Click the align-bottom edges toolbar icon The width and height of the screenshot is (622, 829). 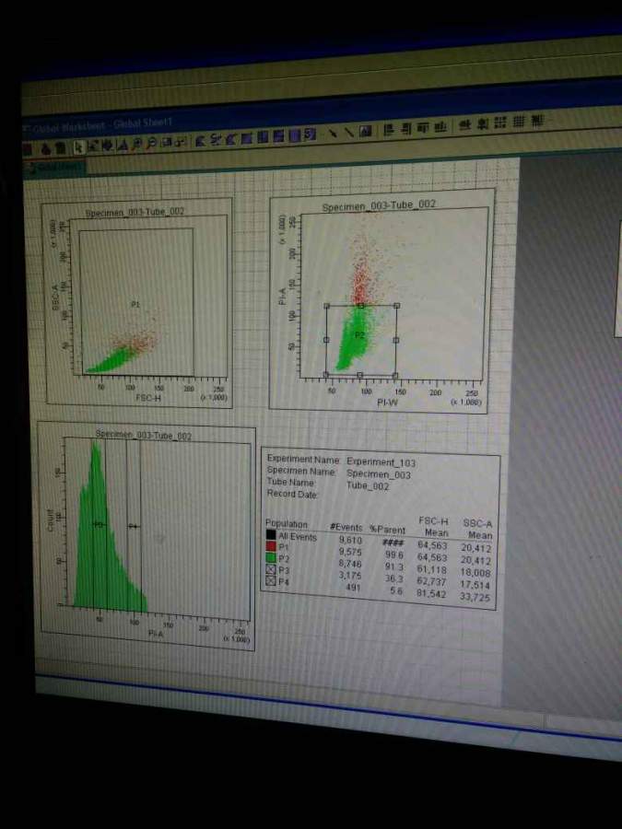click(440, 127)
